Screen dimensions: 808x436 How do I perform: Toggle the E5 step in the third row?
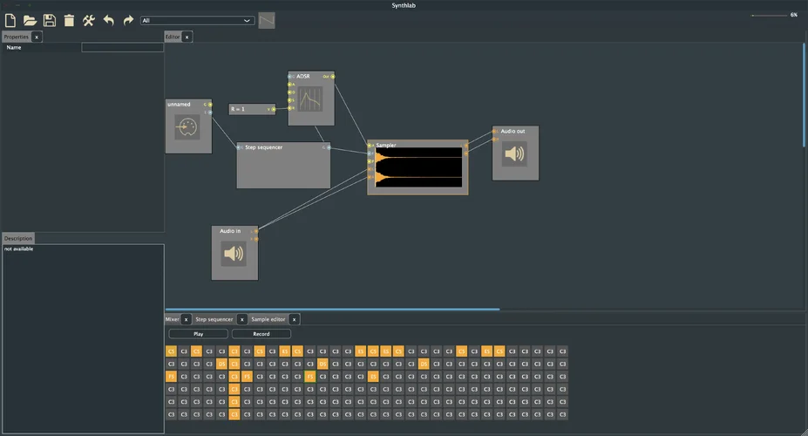373,377
